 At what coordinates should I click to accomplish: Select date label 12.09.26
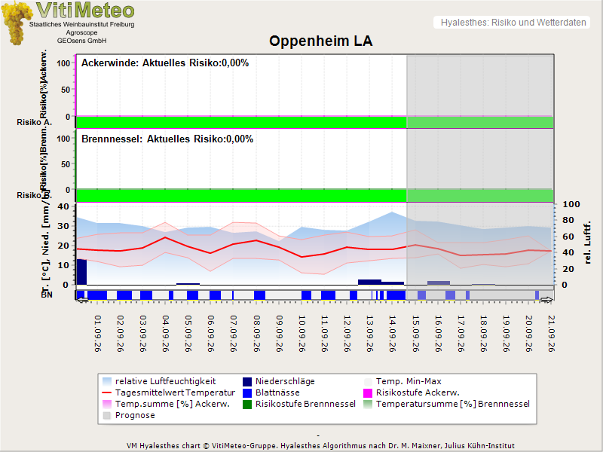coord(347,333)
